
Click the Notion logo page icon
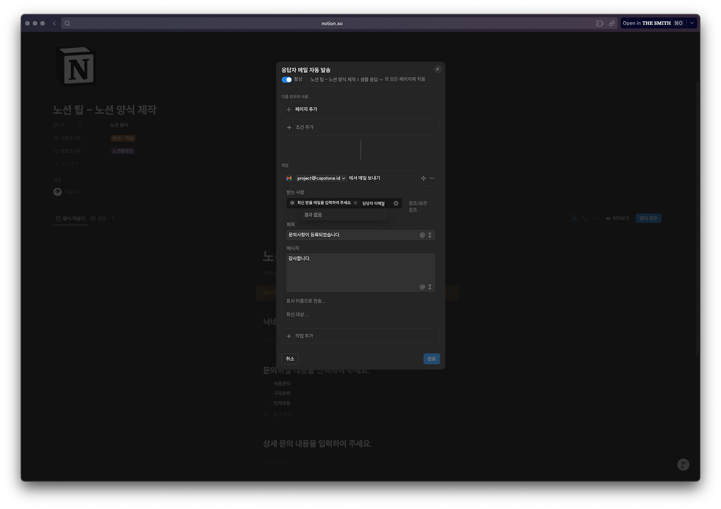tap(76, 66)
